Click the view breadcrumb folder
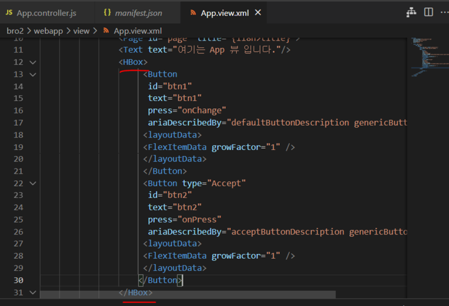 tap(82, 31)
